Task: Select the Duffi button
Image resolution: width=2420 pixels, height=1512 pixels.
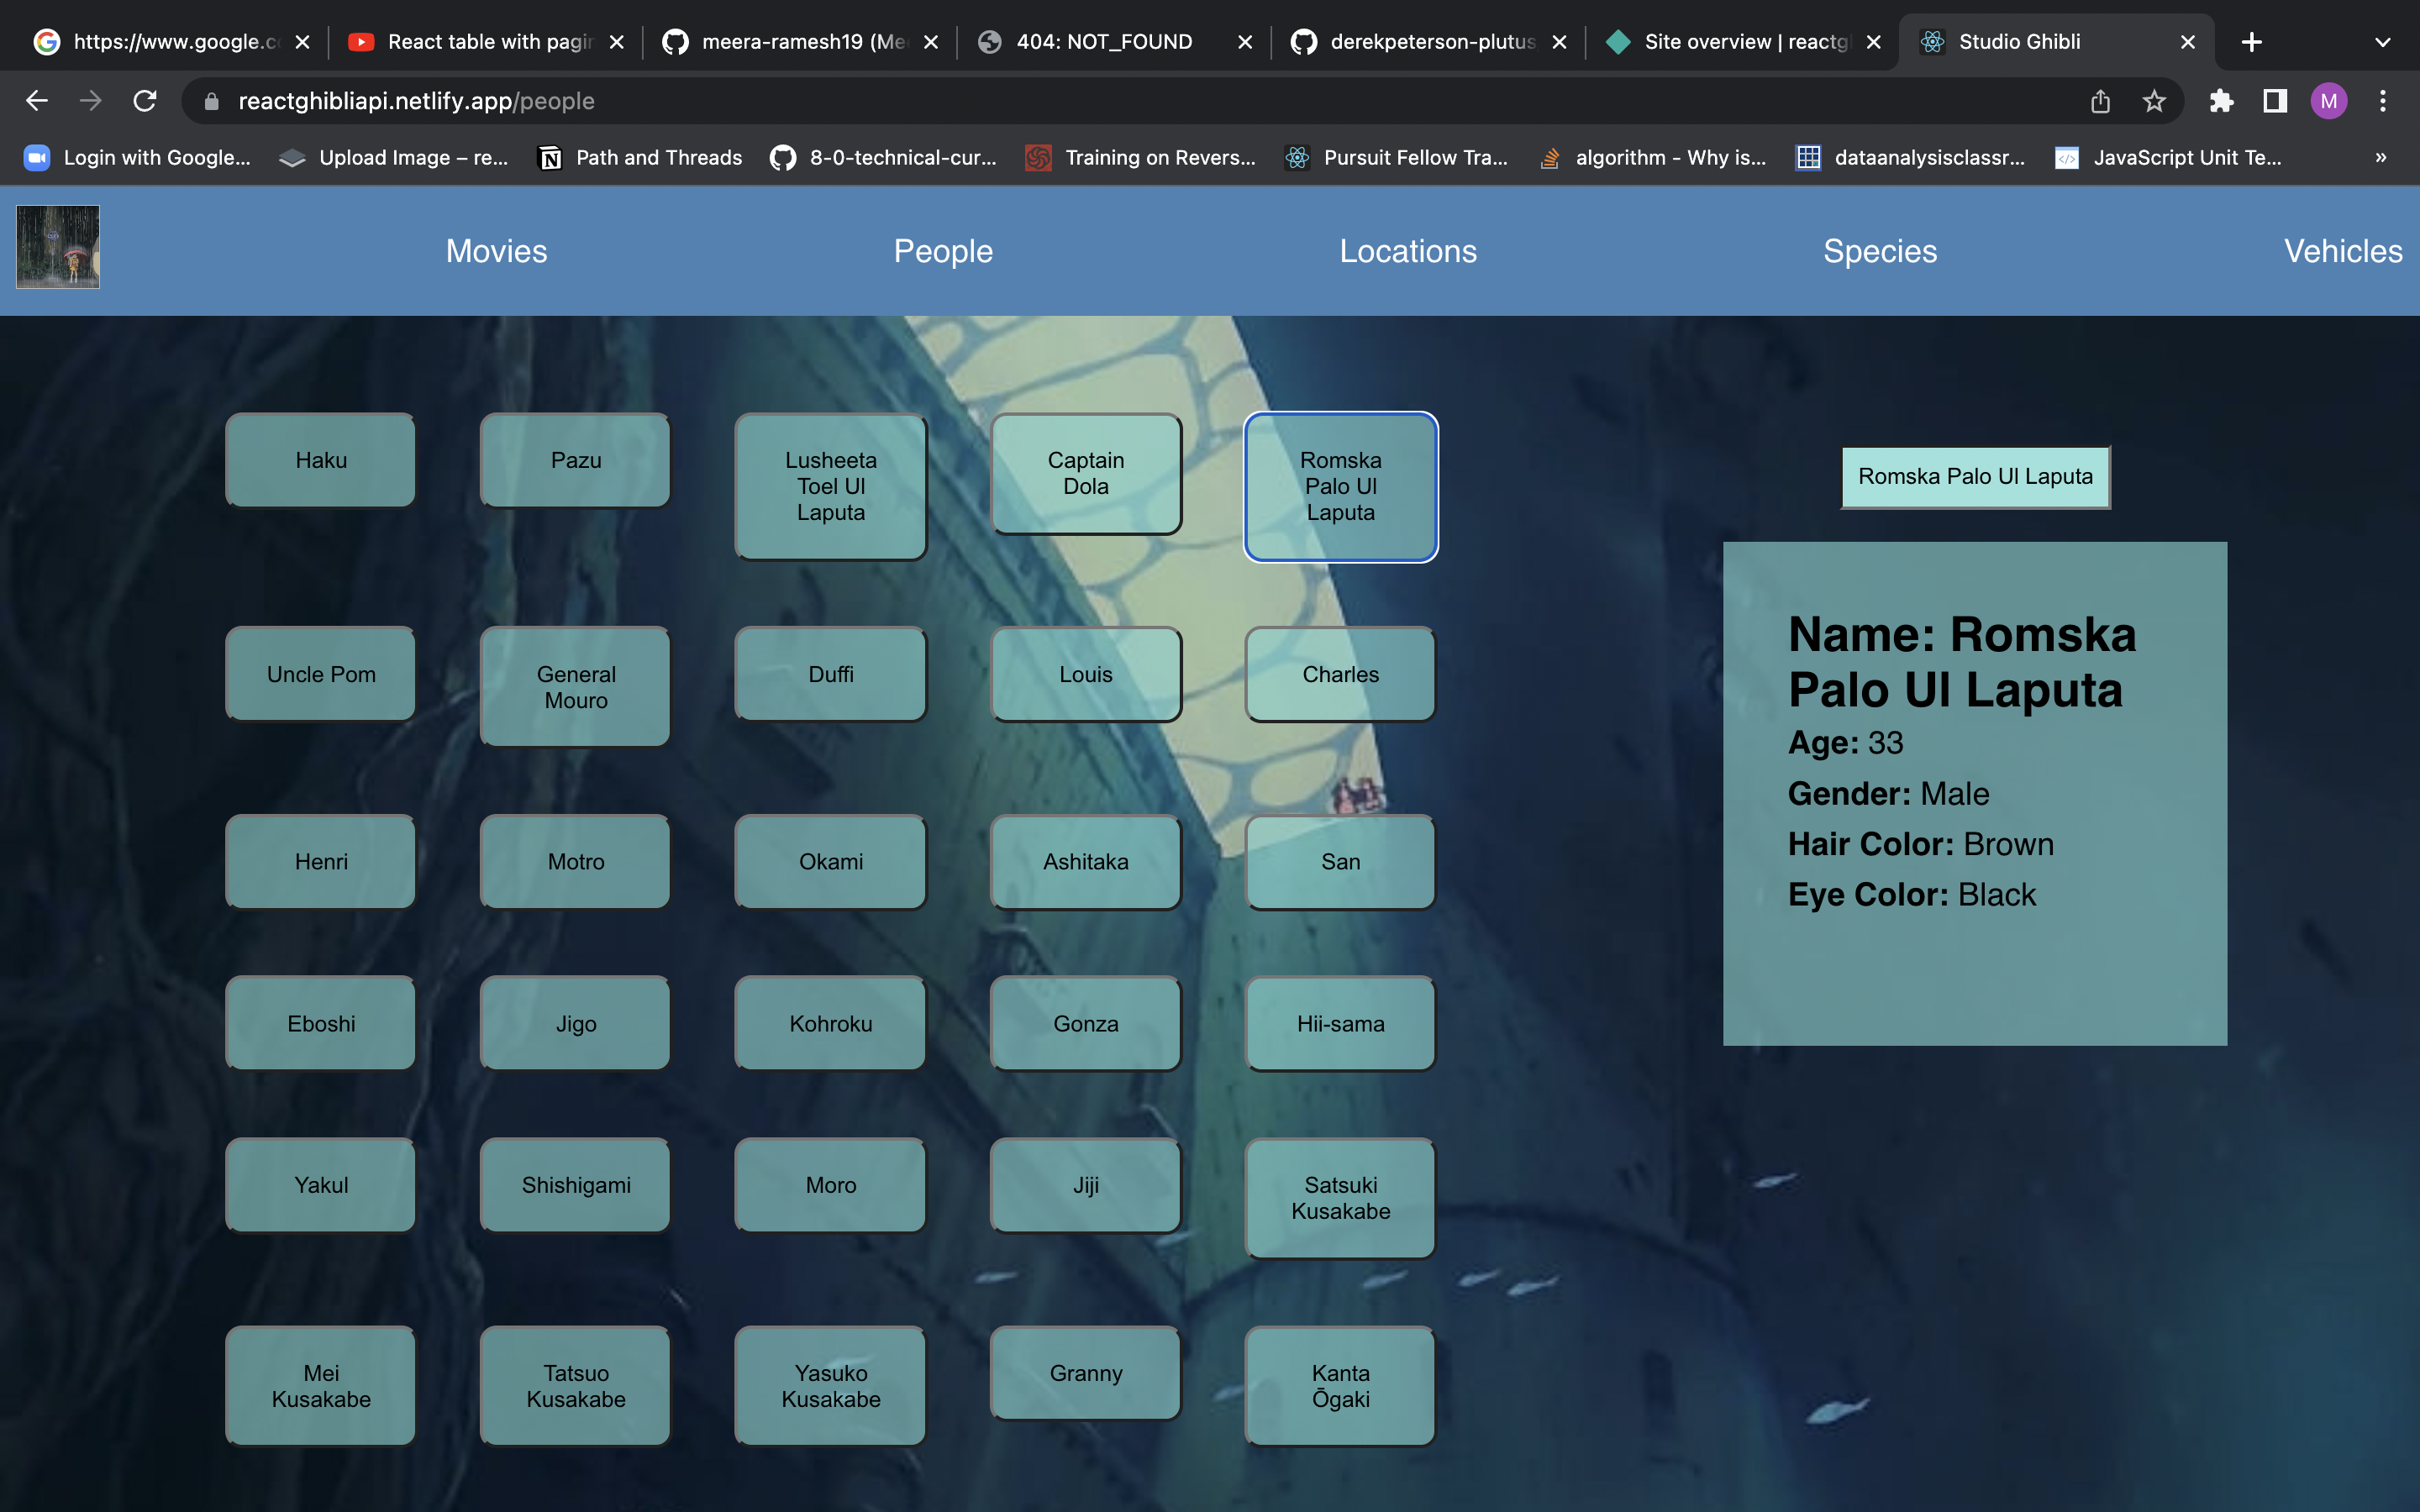Action: pyautogui.click(x=831, y=674)
